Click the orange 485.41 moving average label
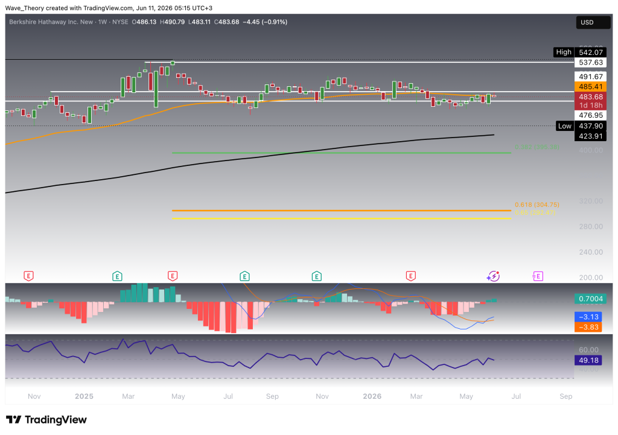 [590, 87]
